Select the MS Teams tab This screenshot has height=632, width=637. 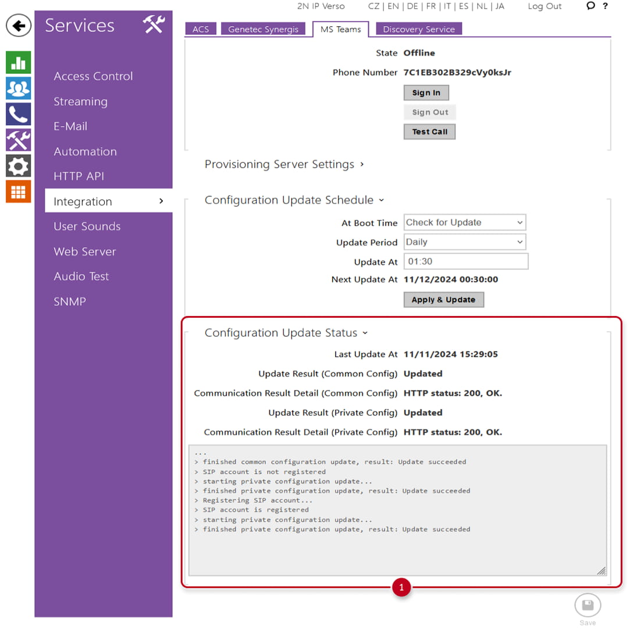(x=340, y=29)
